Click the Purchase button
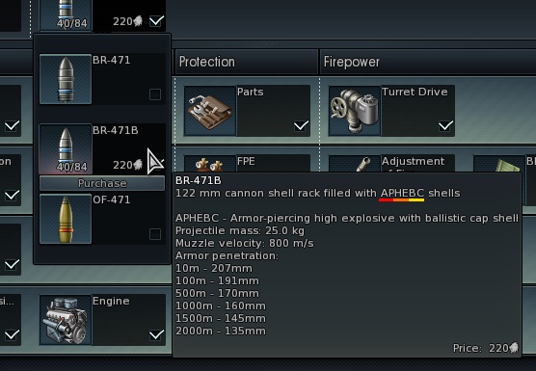This screenshot has height=371, width=536. point(102,183)
